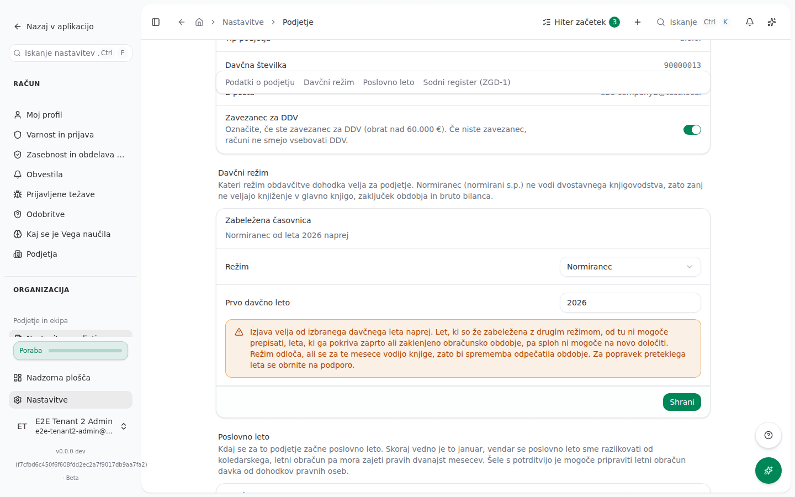Jump to Podatki o podjetju section
The image size is (795, 497).
click(260, 82)
